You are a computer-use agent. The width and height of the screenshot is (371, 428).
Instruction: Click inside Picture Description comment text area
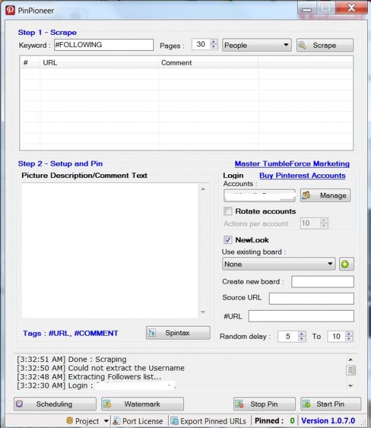coord(109,251)
